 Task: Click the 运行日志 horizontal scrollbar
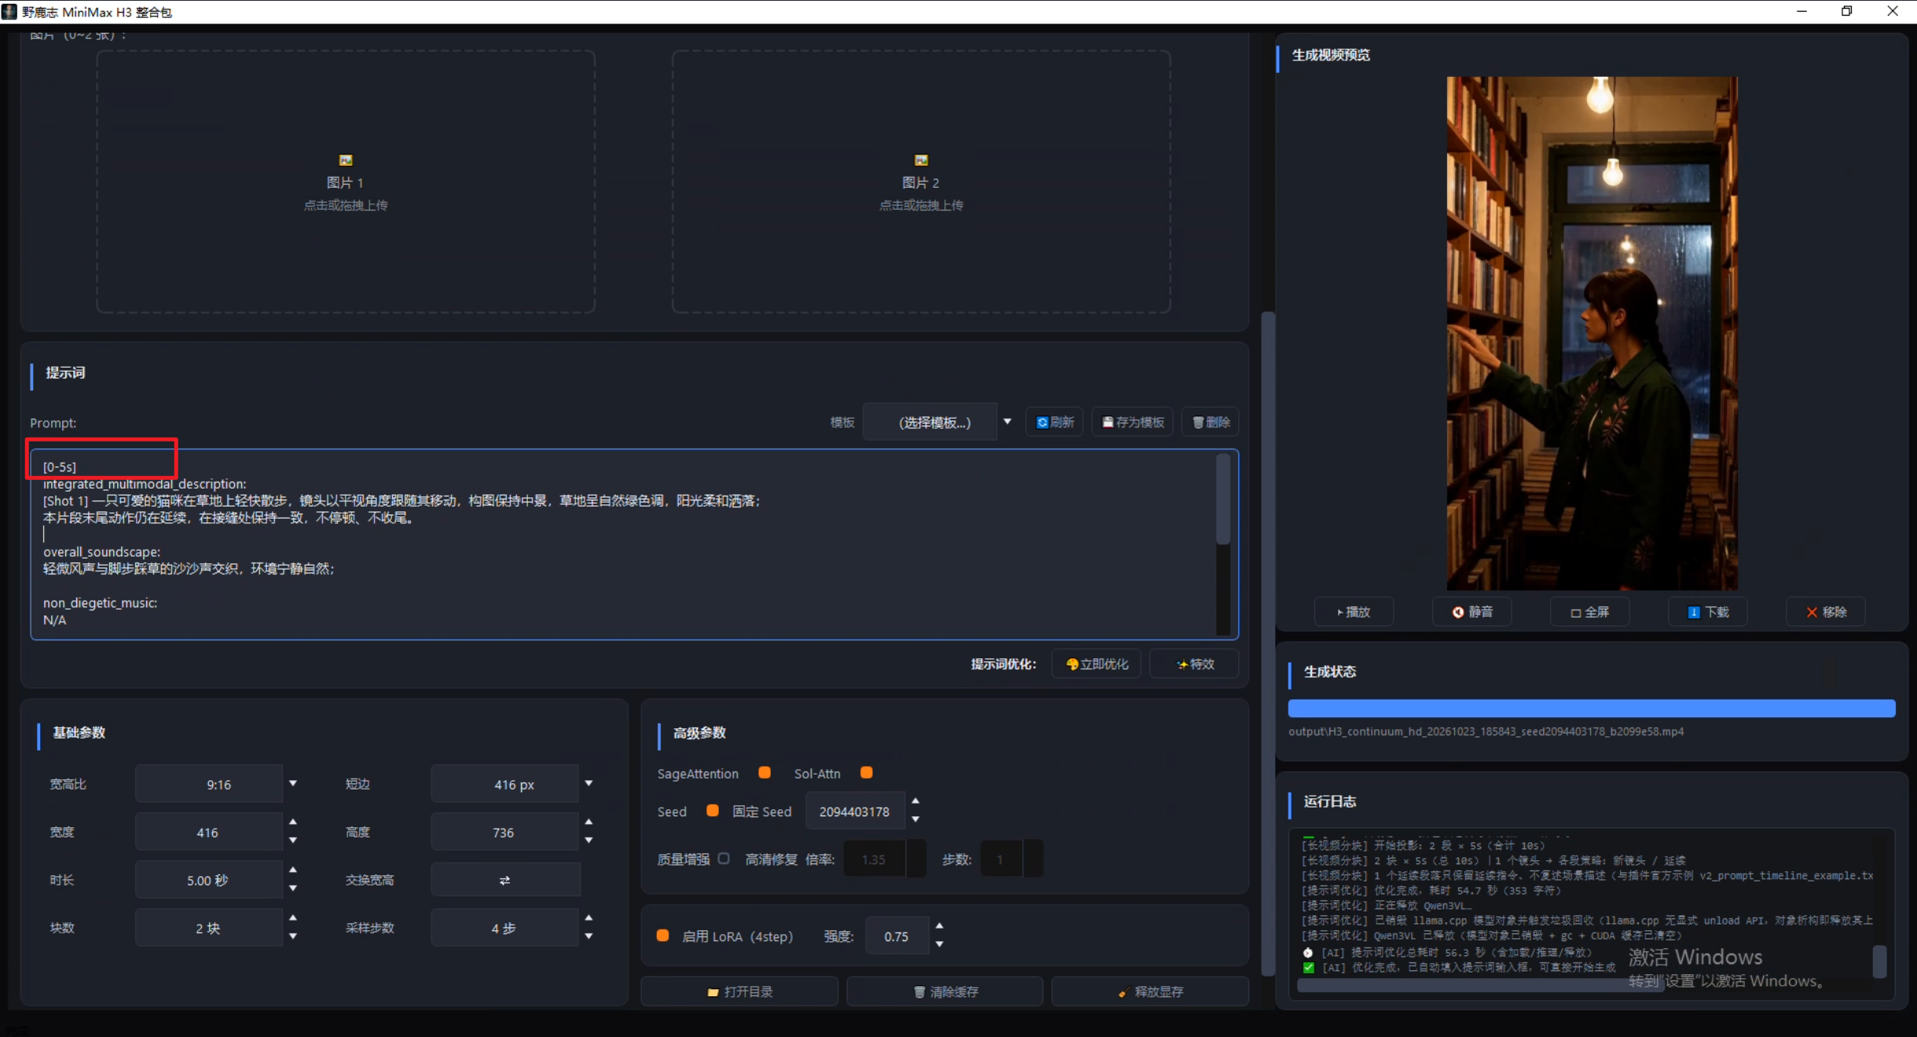tap(1481, 987)
